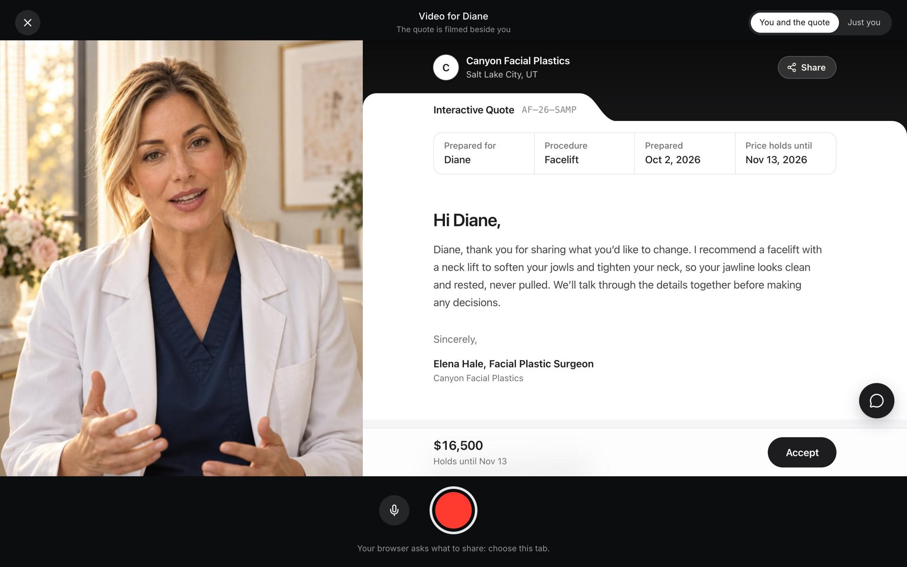Click the facelift recommendation paragraph
This screenshot has height=567, width=907.
point(627,276)
